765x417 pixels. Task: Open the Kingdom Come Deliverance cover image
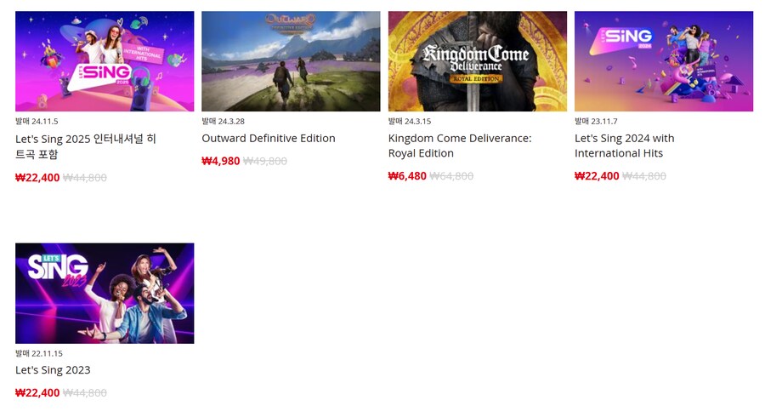click(478, 61)
